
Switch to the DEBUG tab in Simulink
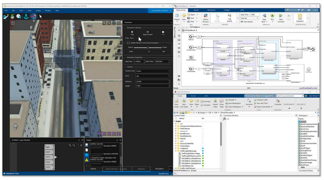point(196,10)
